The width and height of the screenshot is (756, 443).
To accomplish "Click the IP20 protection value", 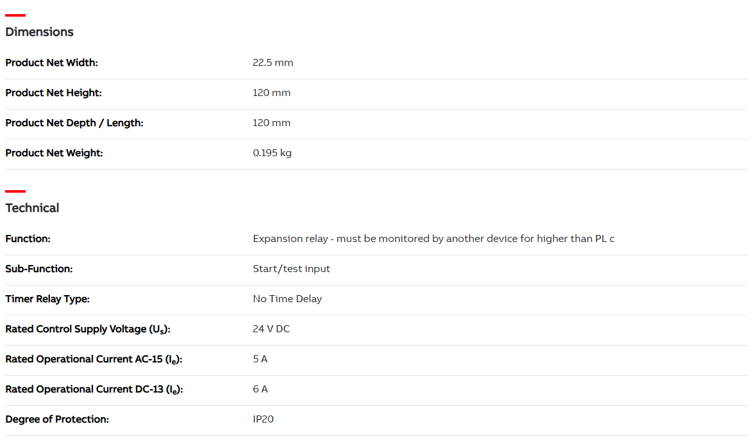I will 263,419.
